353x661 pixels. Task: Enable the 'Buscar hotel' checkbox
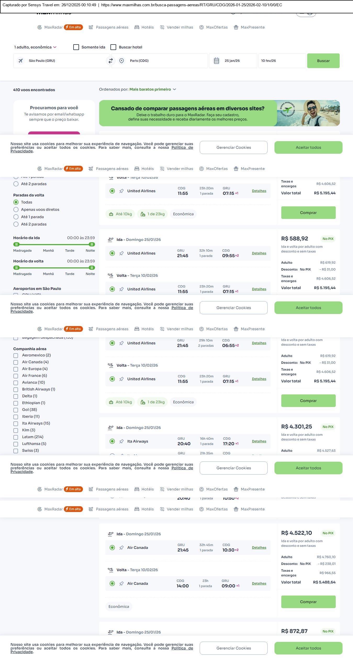[113, 47]
